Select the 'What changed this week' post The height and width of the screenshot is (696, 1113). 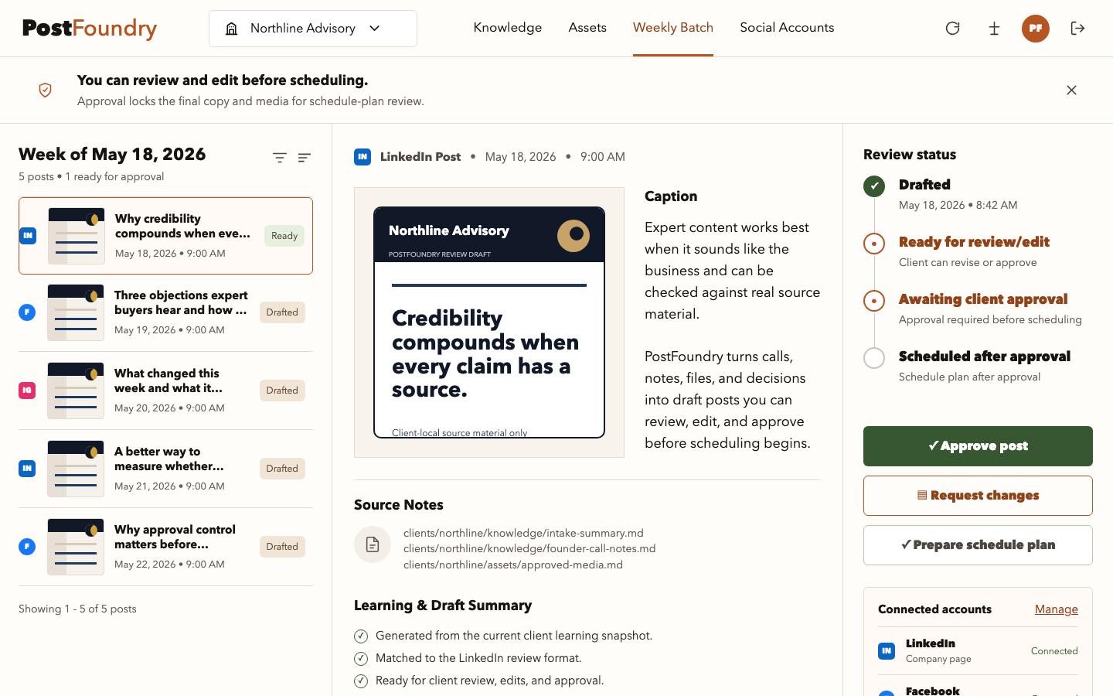click(x=165, y=391)
